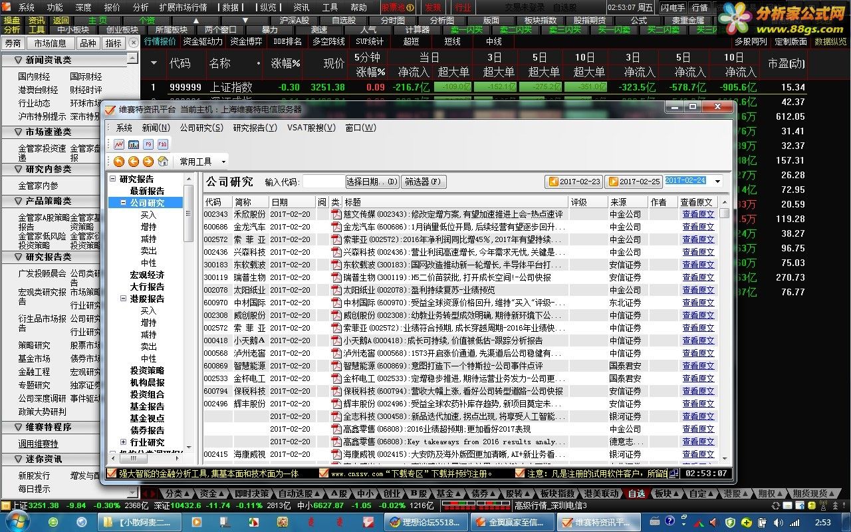Open the 新闻(N) menu
This screenshot has height=532, width=851.
click(156, 128)
